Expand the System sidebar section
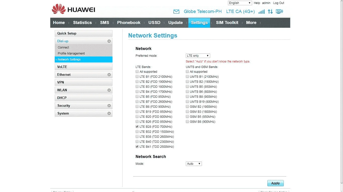The height and width of the screenshot is (192, 343). pyautogui.click(x=83, y=113)
